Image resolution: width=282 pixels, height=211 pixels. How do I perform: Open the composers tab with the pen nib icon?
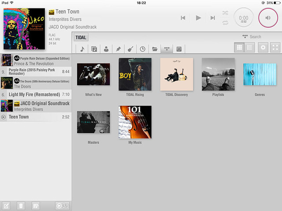tap(119, 49)
